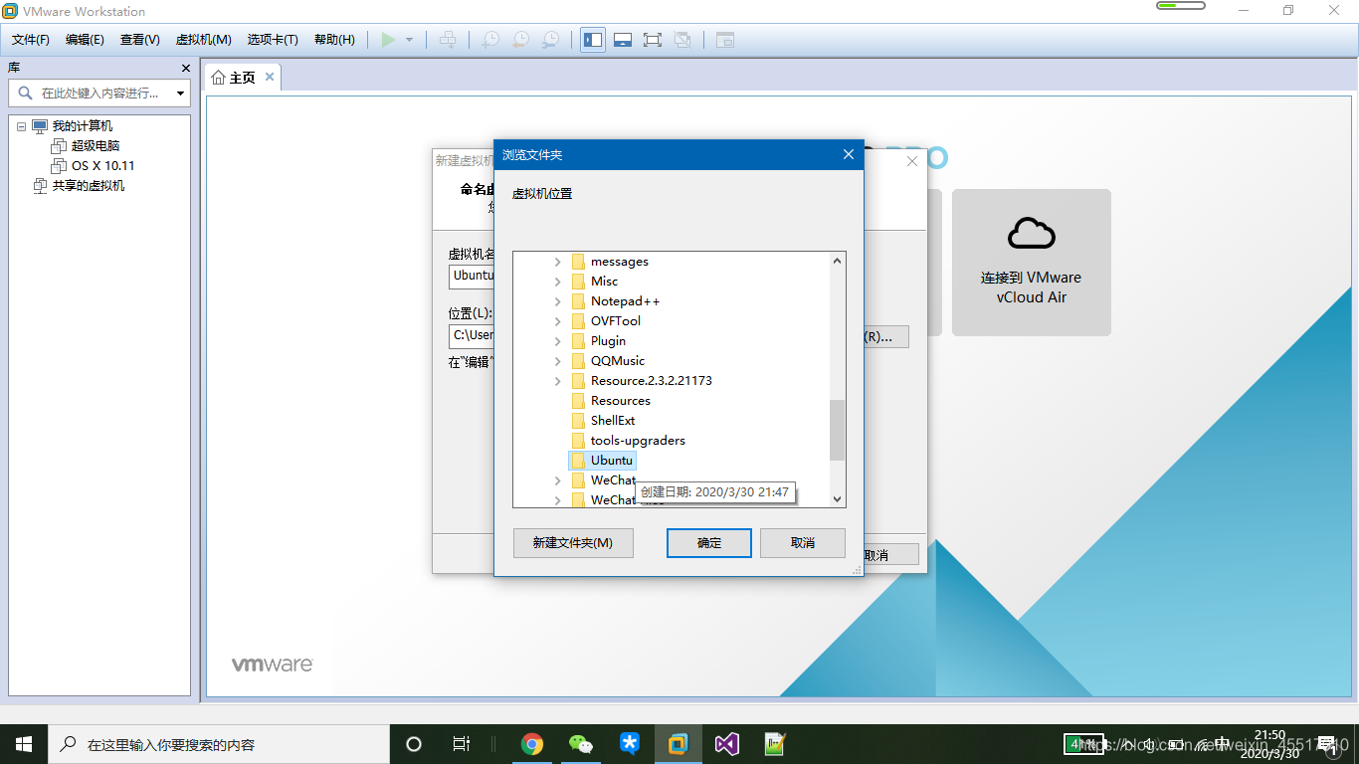Select the 超级电脑 virtual machine
The image size is (1359, 764).
pos(96,146)
